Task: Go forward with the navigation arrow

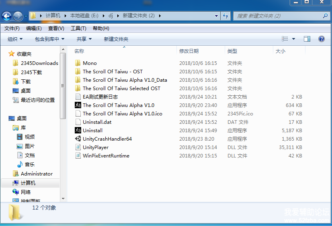Action: 18,16
